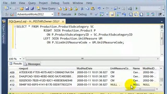Click the Paste clipboard icon
Screen dimensions: 167x94
coord(93,9)
